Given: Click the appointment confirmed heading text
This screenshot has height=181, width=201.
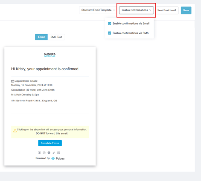Looking at the screenshot, I should click(45, 69).
